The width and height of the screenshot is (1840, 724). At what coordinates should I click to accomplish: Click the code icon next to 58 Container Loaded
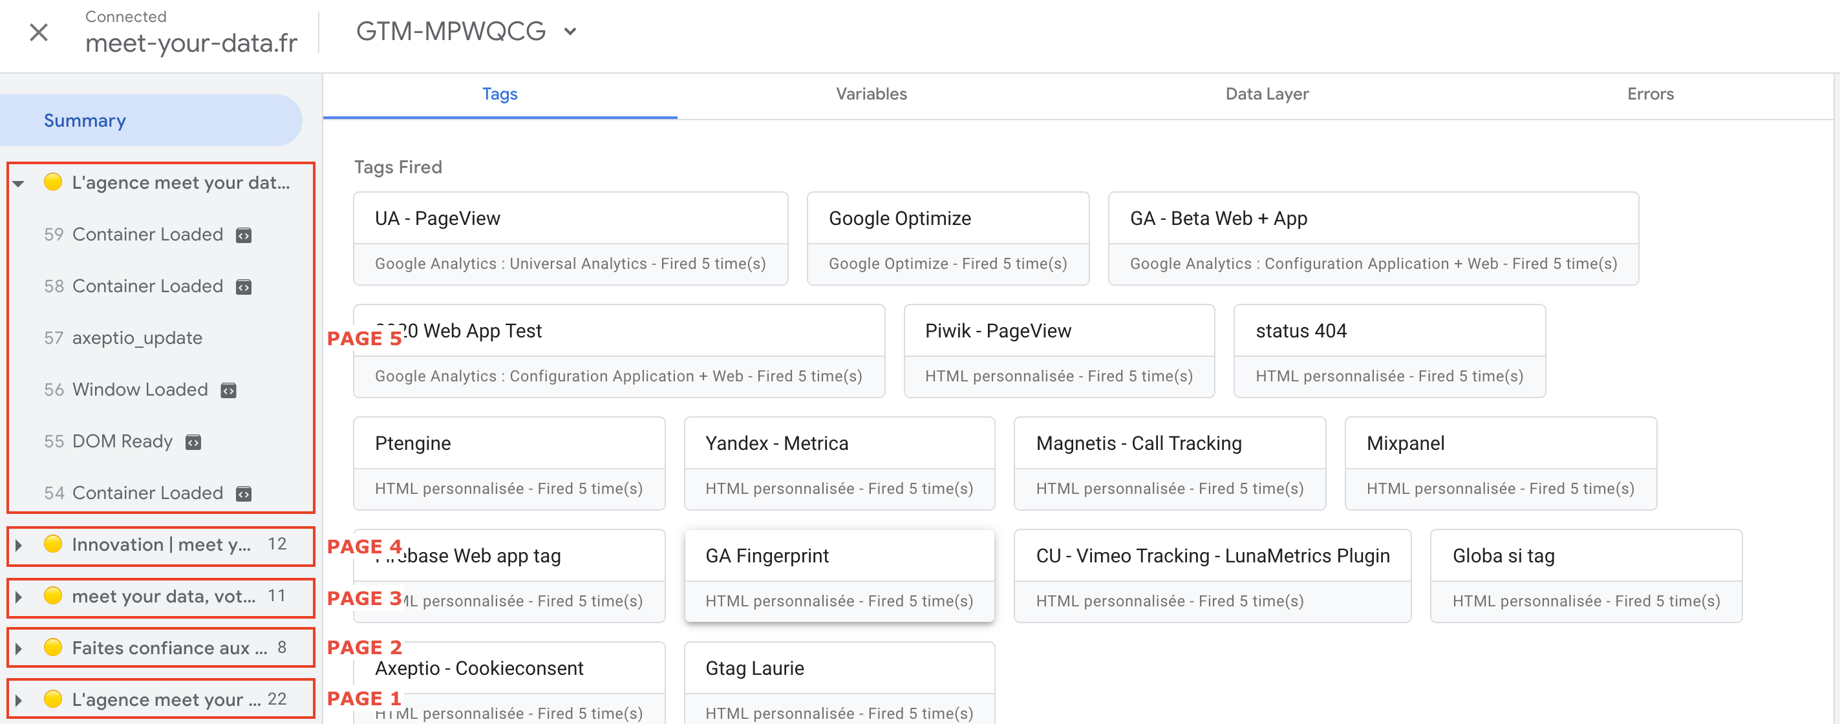coord(244,287)
